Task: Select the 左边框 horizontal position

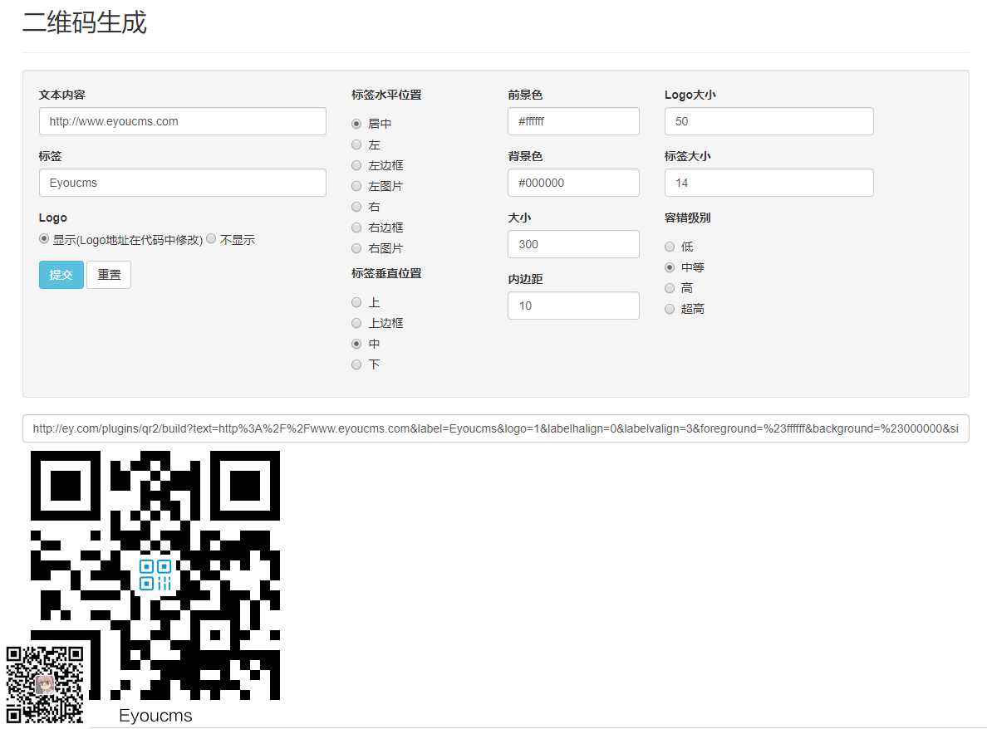Action: 356,164
